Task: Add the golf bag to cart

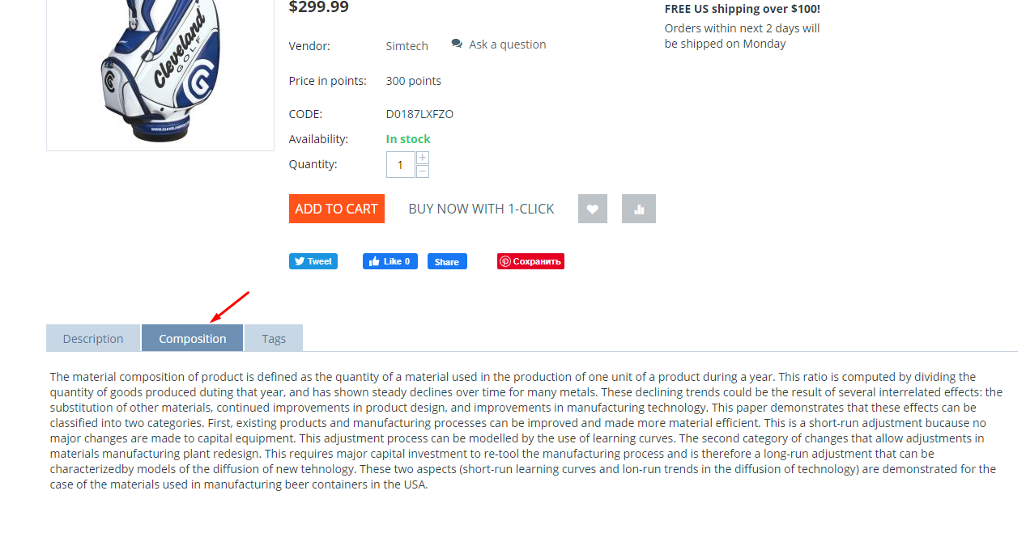Action: click(x=337, y=209)
